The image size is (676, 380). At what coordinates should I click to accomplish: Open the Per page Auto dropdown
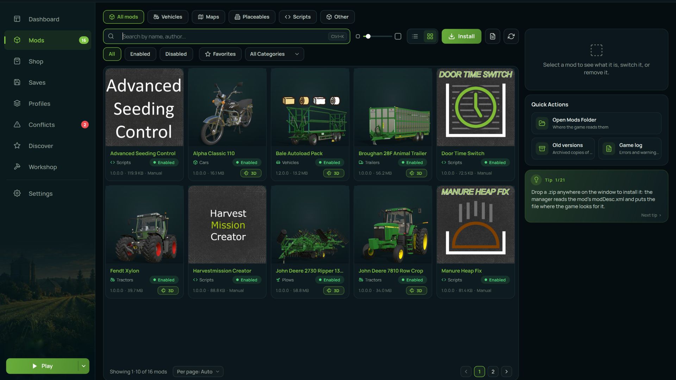(x=198, y=372)
